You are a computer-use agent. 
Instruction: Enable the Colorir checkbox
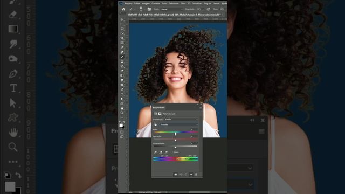[172, 152]
